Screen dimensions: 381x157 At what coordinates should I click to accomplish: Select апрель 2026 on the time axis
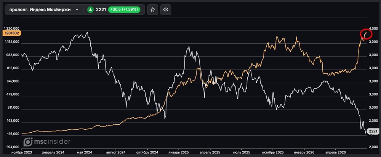[x=336, y=152]
